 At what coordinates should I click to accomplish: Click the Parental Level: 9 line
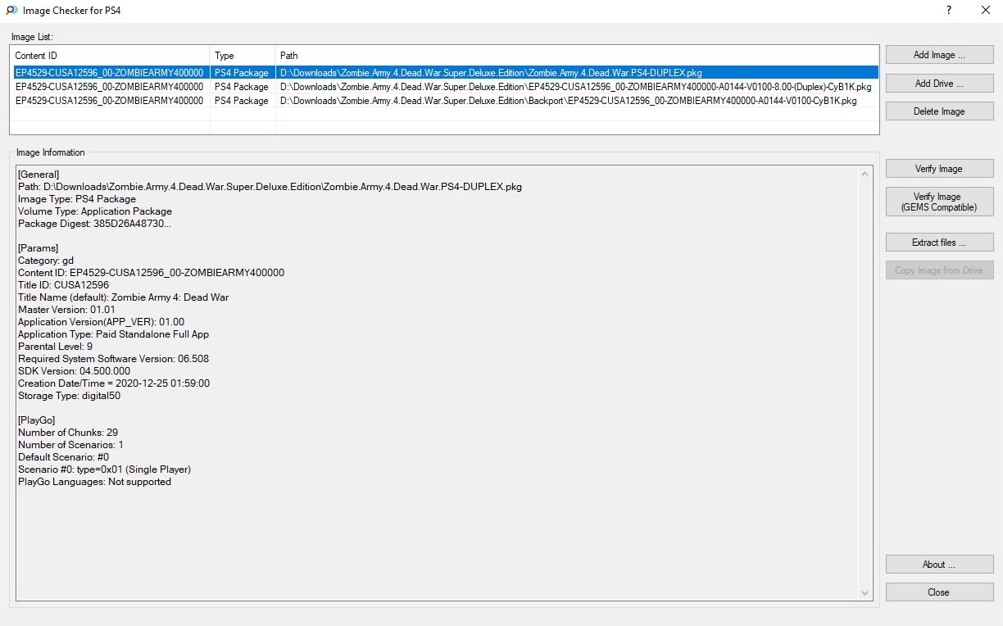pyautogui.click(x=55, y=347)
